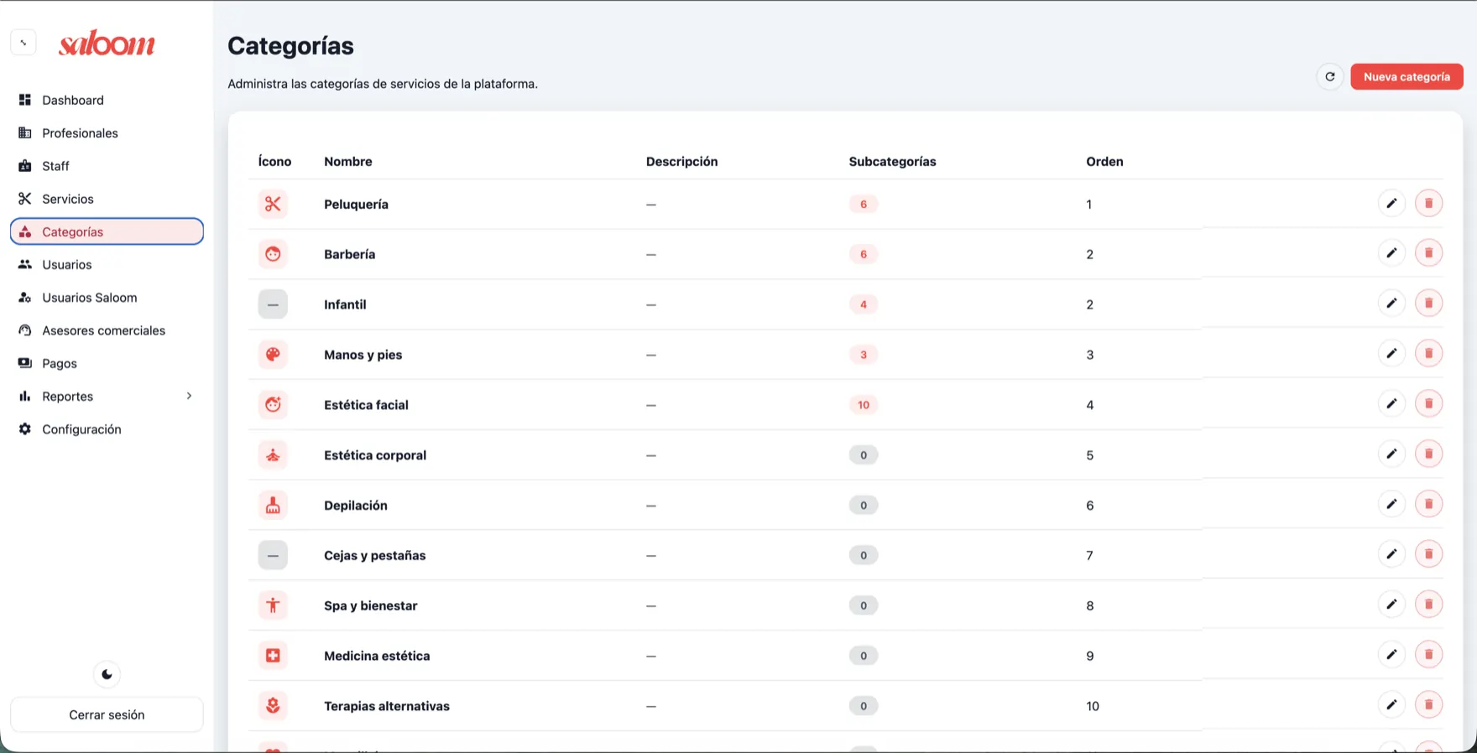
Task: Click the Estética facial subcategory count 10
Action: [864, 405]
